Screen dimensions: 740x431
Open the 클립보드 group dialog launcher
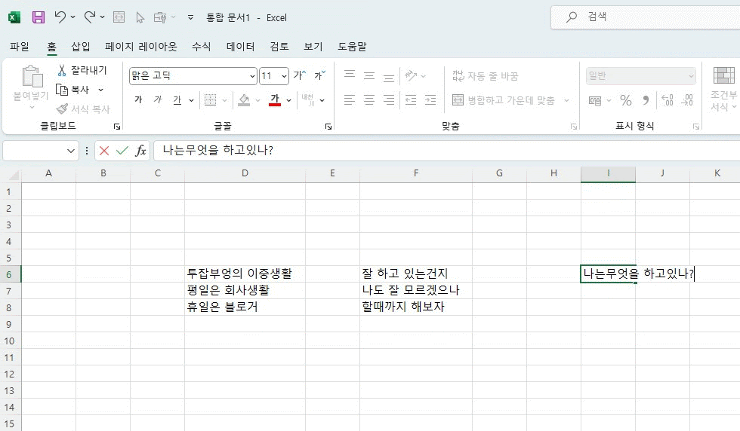(x=116, y=127)
